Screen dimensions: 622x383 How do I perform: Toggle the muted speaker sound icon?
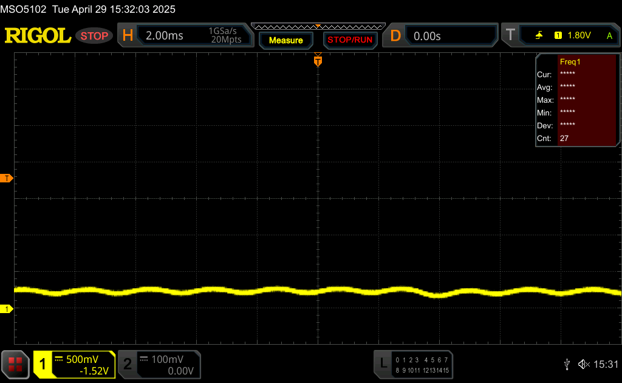point(584,364)
